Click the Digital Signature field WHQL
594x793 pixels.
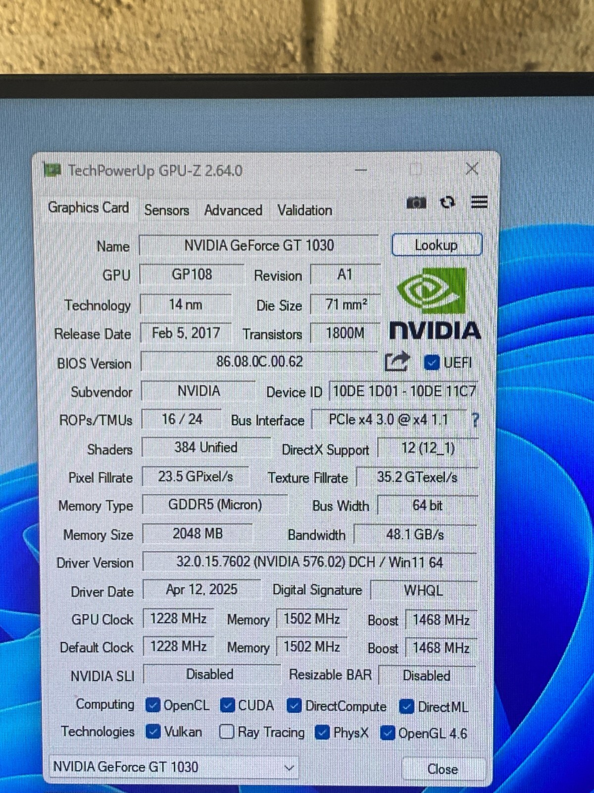coord(424,591)
